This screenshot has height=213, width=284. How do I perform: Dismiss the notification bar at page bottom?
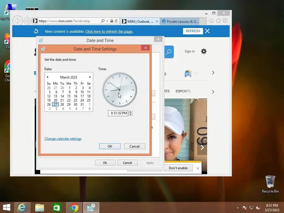tap(197, 168)
